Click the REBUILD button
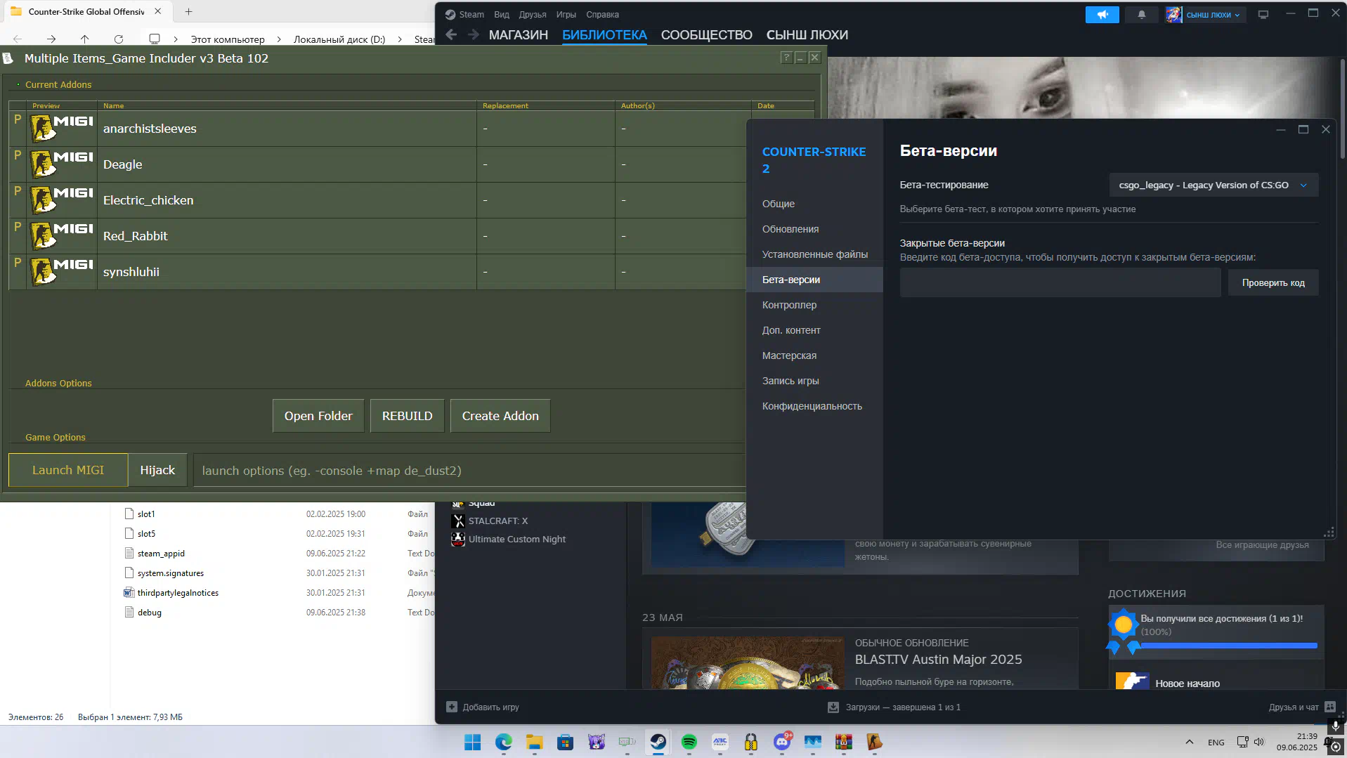1347x758 pixels. pos(407,416)
